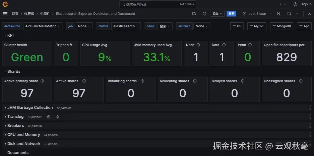
Task: Click info icon on Relocating shards
Action: pos(195,81)
